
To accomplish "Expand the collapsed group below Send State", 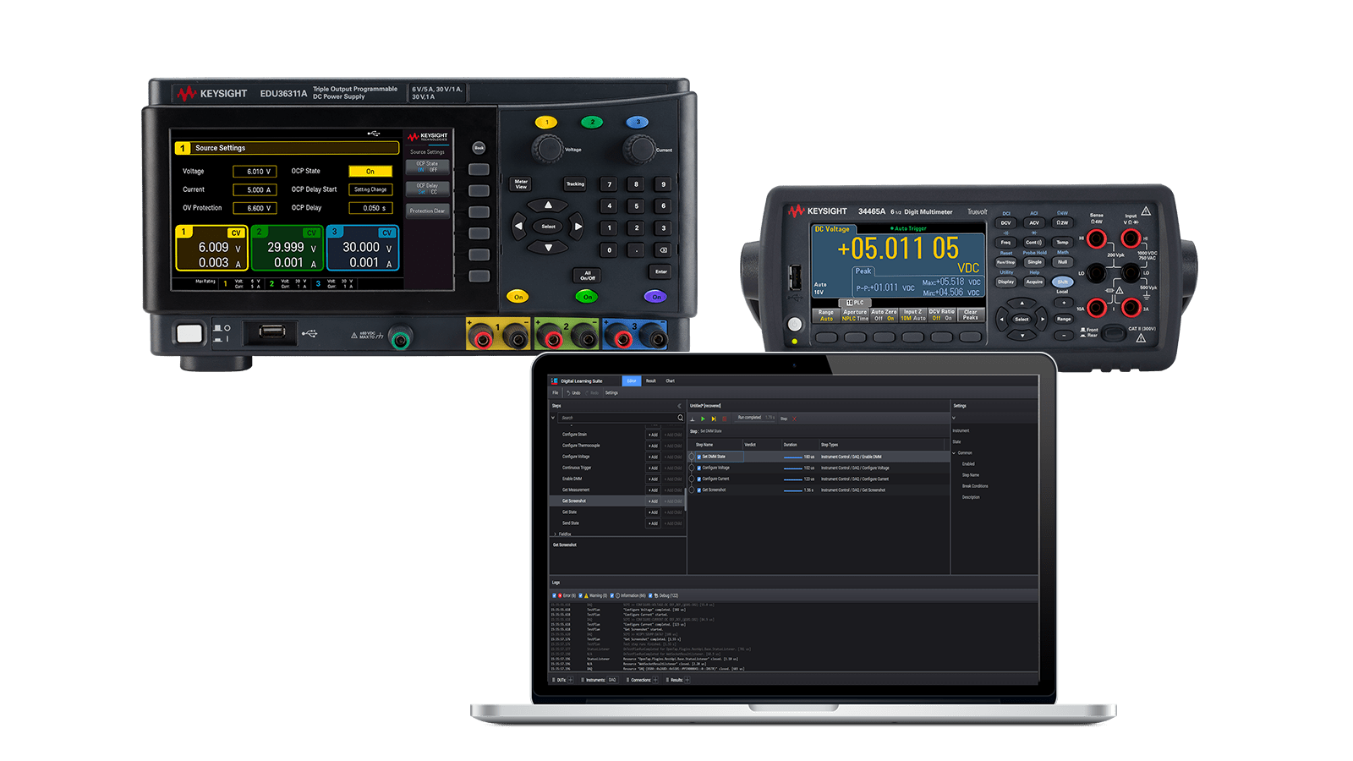I will click(x=555, y=534).
